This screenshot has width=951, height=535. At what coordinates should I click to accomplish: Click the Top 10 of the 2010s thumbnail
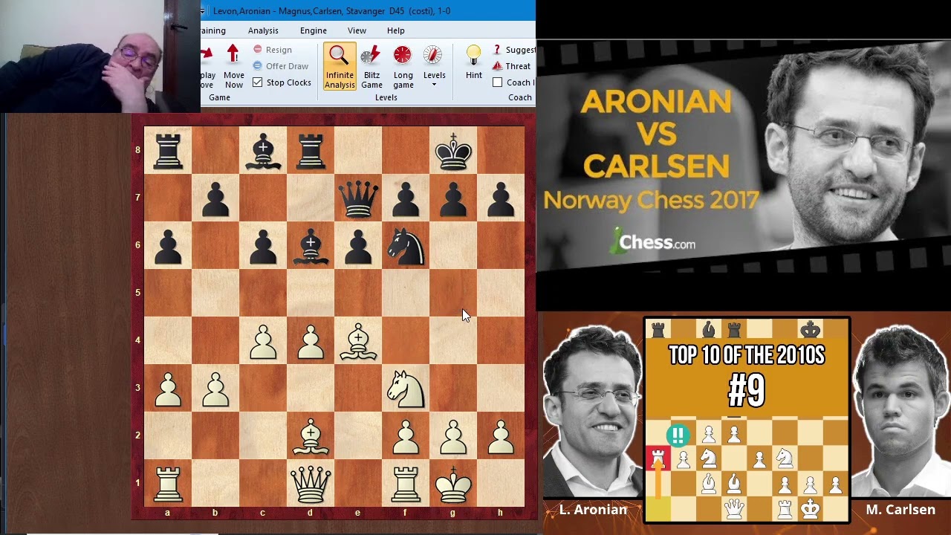[x=747, y=420]
